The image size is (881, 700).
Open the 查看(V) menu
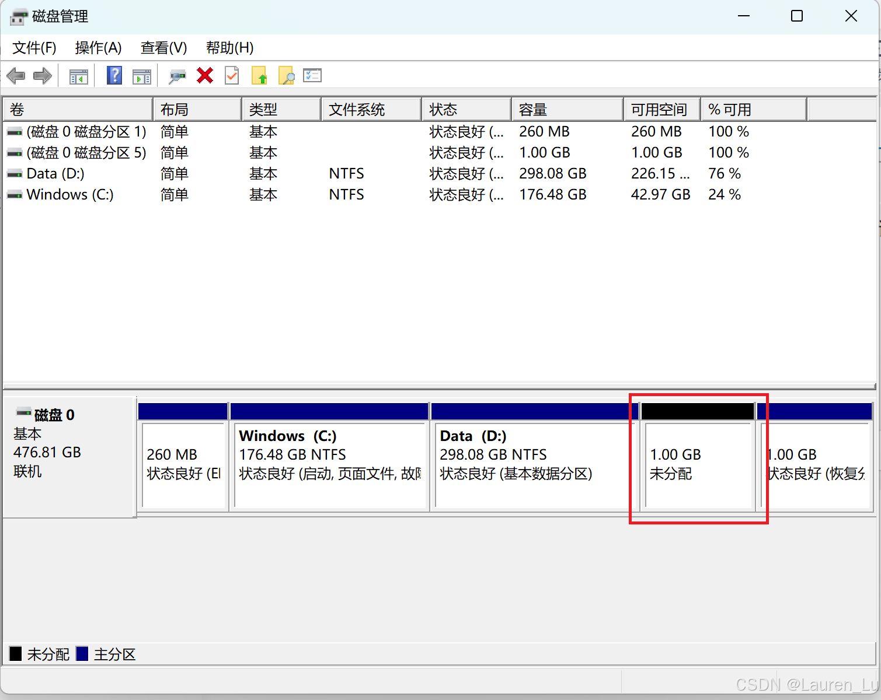point(163,48)
